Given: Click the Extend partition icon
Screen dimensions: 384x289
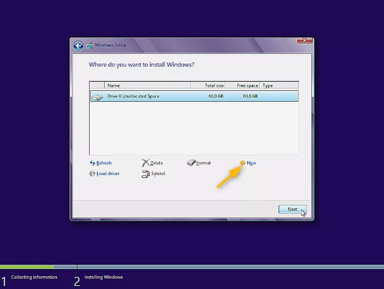Looking at the screenshot, I should click(146, 174).
